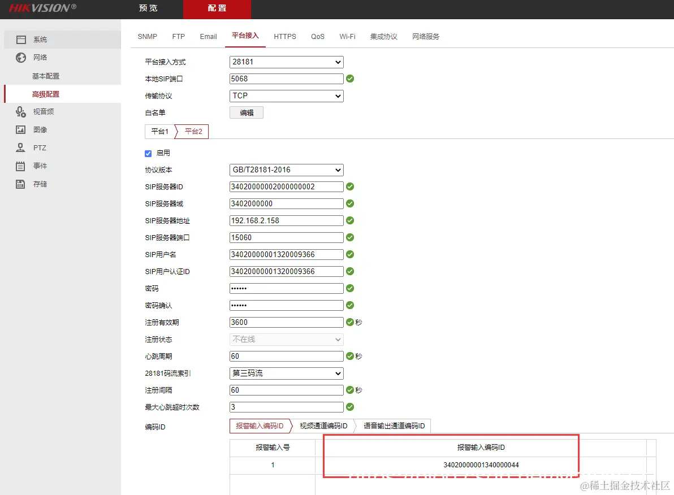This screenshot has width=674, height=495.
Task: Open the 预览 (Preview) menu item
Action: tap(148, 9)
